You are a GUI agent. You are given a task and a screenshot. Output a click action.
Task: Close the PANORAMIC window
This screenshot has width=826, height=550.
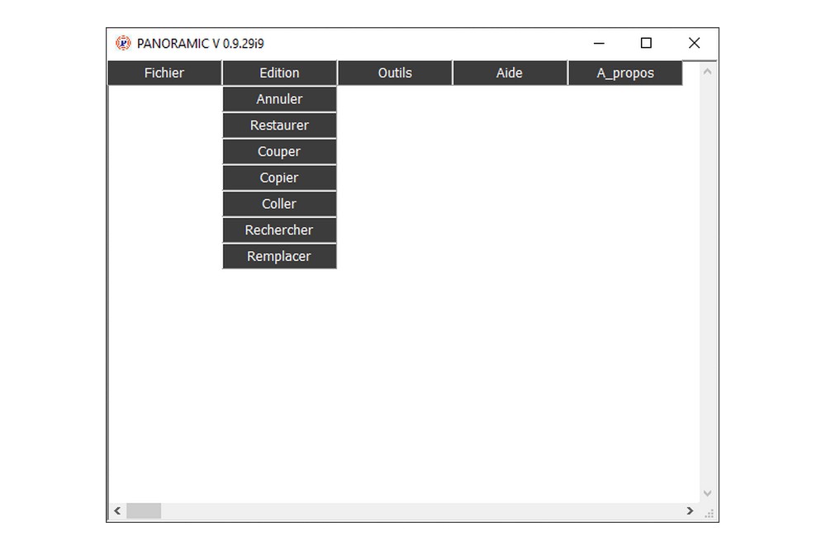[695, 43]
